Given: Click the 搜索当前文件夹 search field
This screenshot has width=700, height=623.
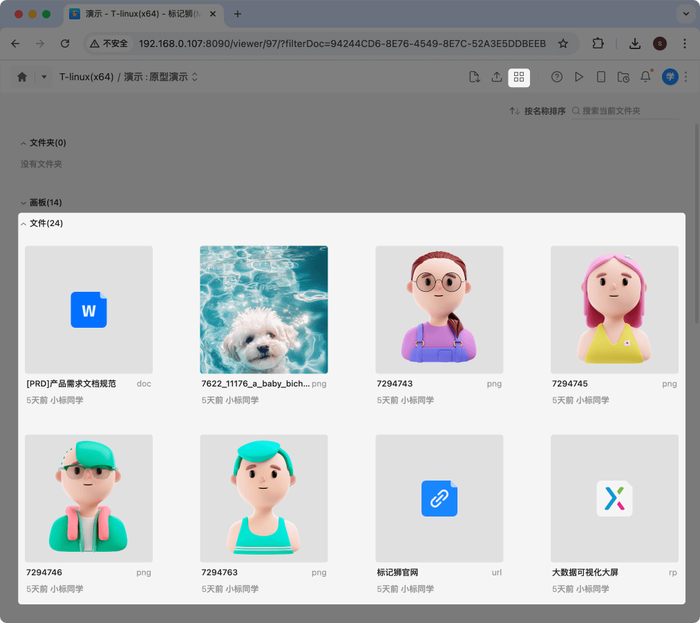Looking at the screenshot, I should (618, 111).
